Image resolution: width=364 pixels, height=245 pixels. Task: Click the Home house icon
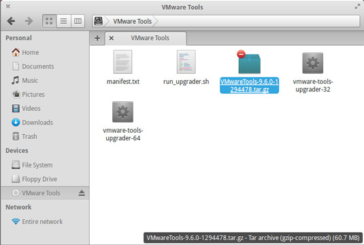(16, 52)
